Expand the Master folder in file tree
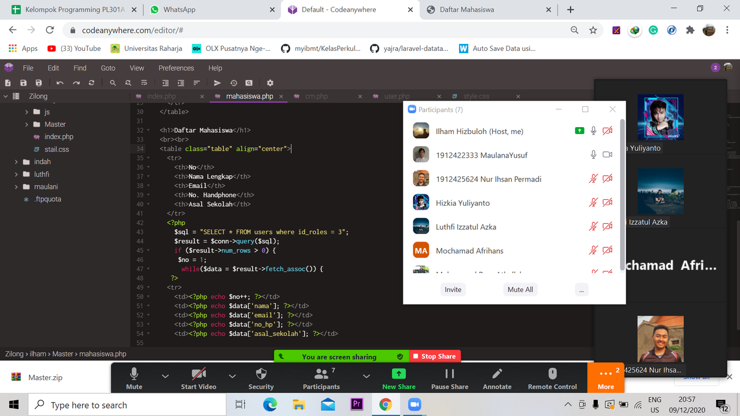The height and width of the screenshot is (416, 740). pos(27,124)
